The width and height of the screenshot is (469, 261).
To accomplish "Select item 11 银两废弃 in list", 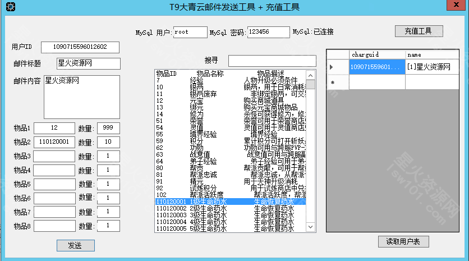I will pos(231,94).
